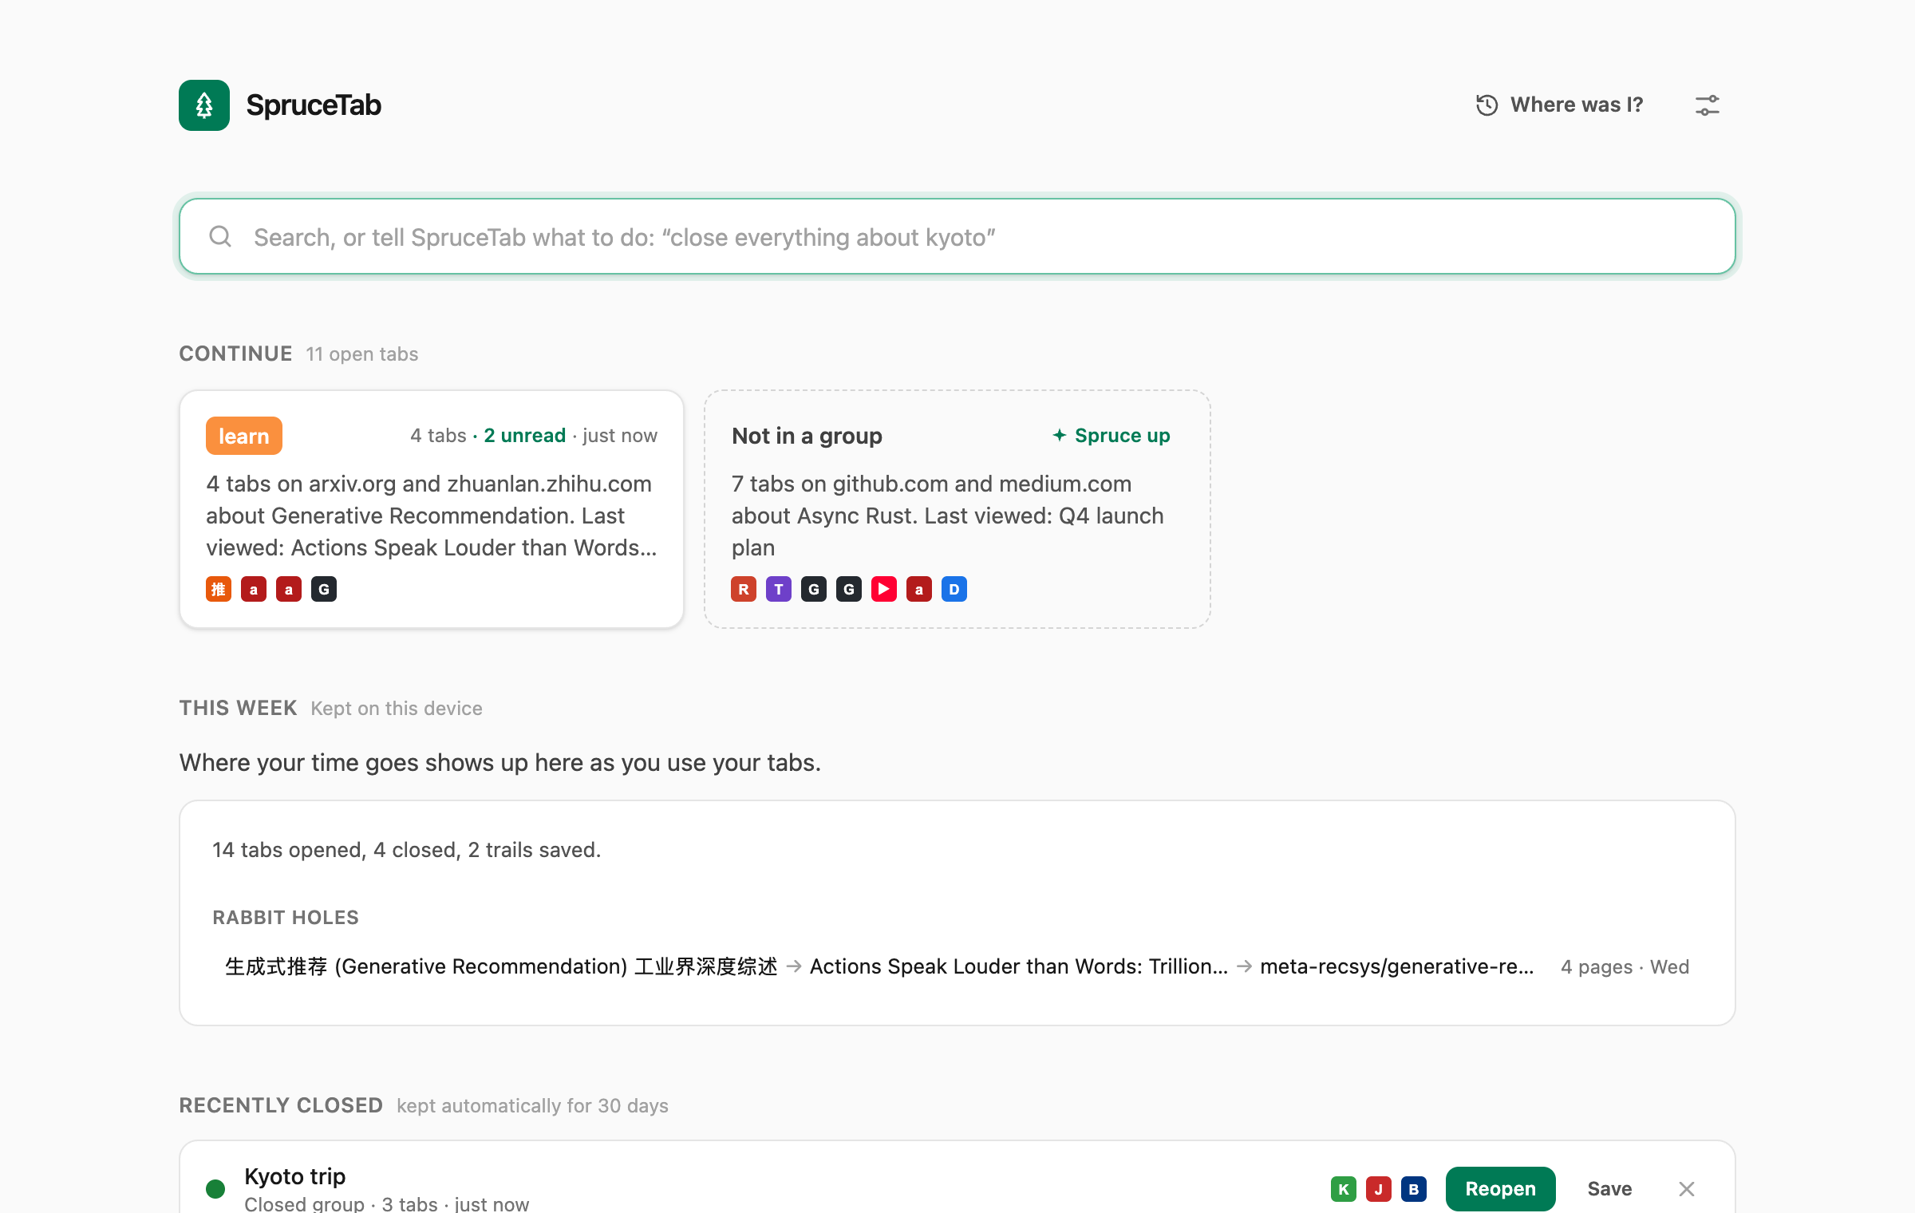
Task: Click the history clock icon beside Where was I?
Action: click(1487, 105)
